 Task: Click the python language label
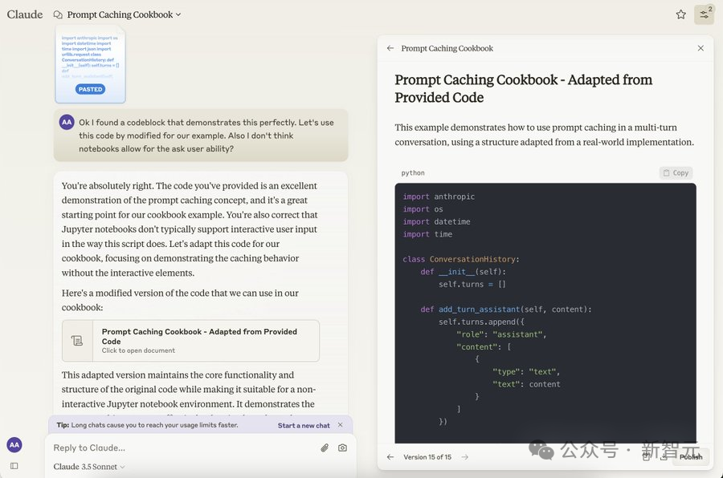tap(413, 172)
